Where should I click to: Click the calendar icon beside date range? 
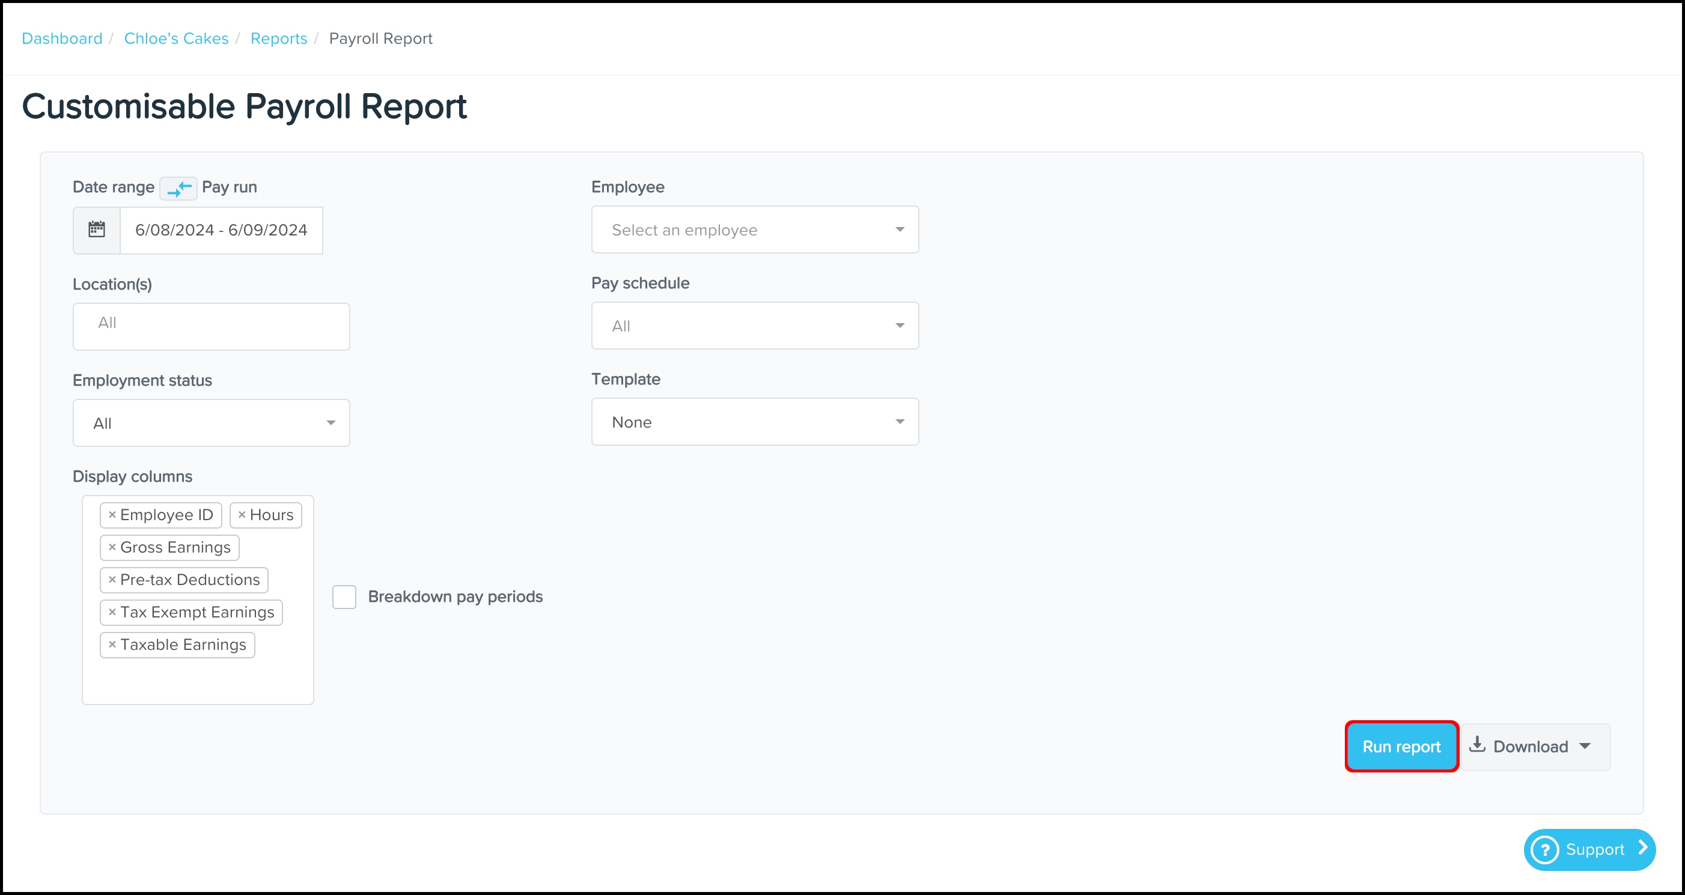pyautogui.click(x=97, y=229)
